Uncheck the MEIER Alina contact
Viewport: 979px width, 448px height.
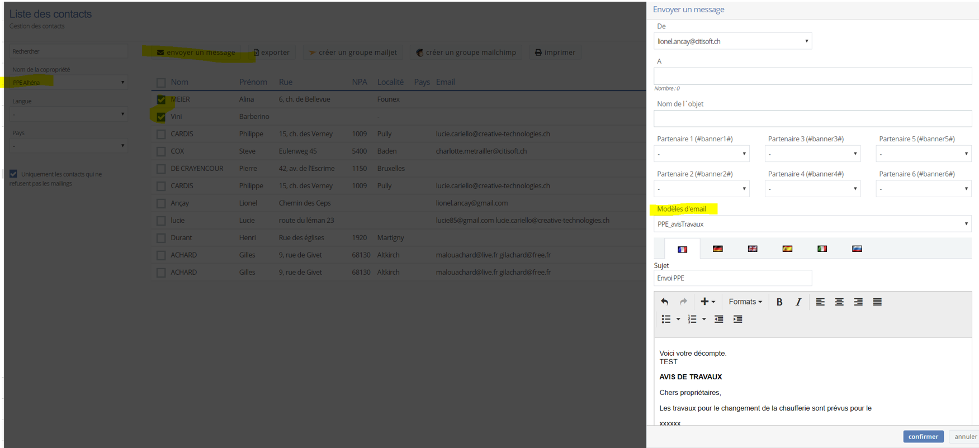[x=161, y=99]
